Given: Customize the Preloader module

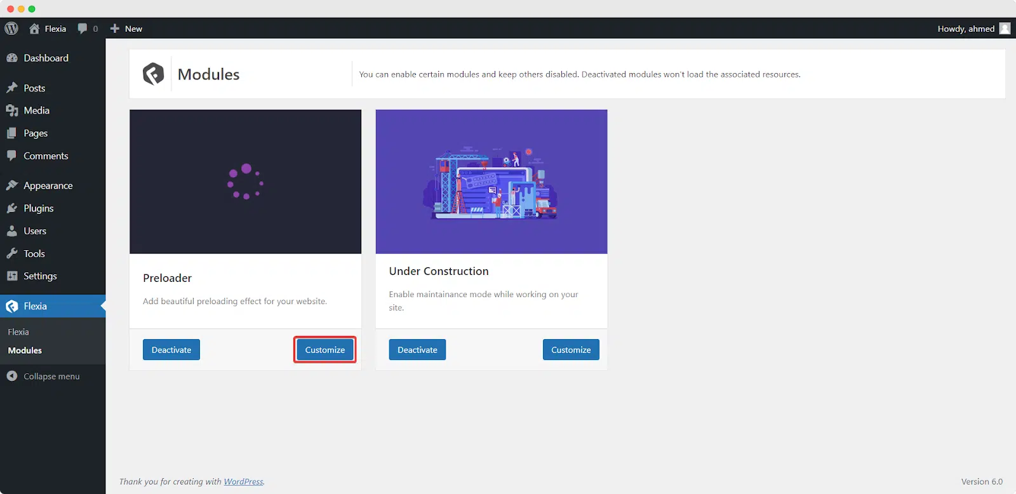Looking at the screenshot, I should pyautogui.click(x=325, y=350).
